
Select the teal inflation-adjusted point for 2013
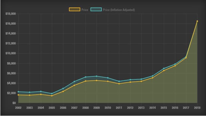click(141, 79)
